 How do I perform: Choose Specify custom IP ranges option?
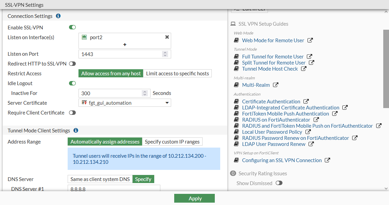[172, 142]
